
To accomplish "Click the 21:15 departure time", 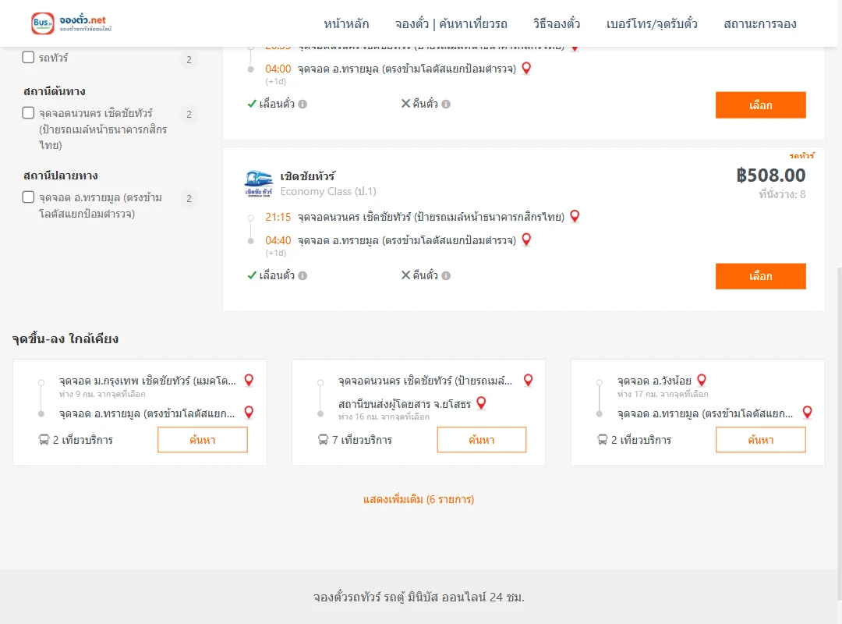I will pos(278,217).
